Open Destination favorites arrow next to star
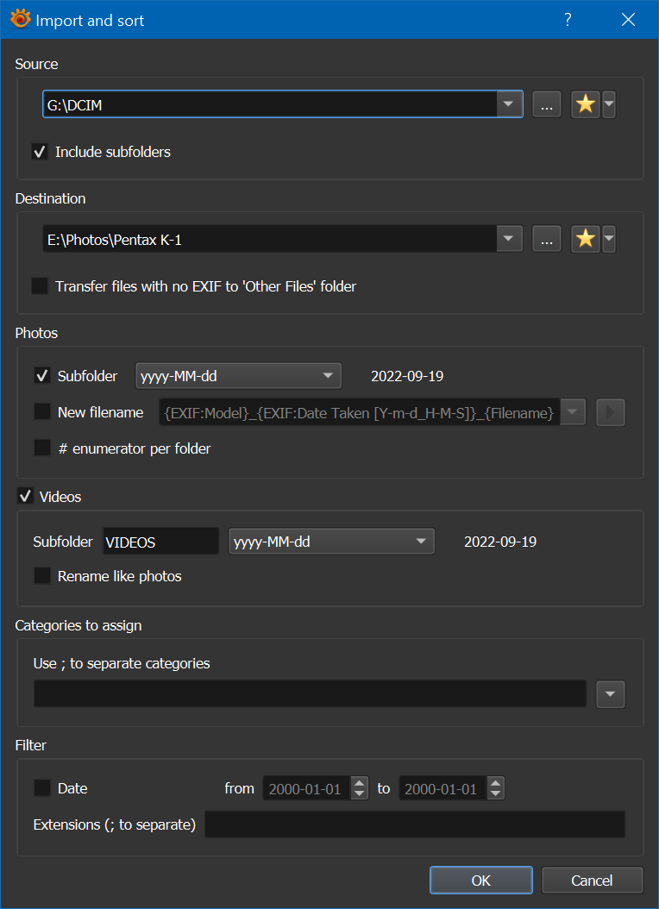The image size is (659, 909). click(609, 239)
